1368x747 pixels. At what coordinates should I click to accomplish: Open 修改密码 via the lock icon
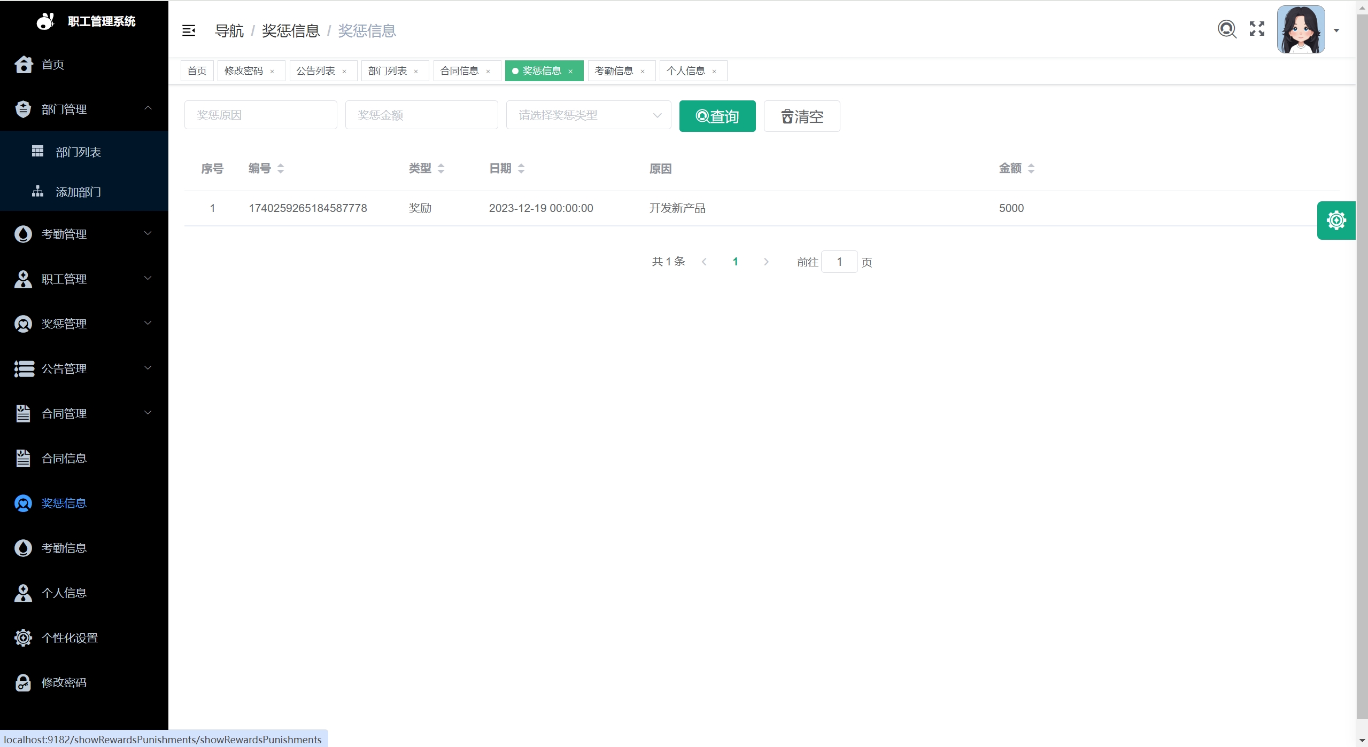point(24,683)
